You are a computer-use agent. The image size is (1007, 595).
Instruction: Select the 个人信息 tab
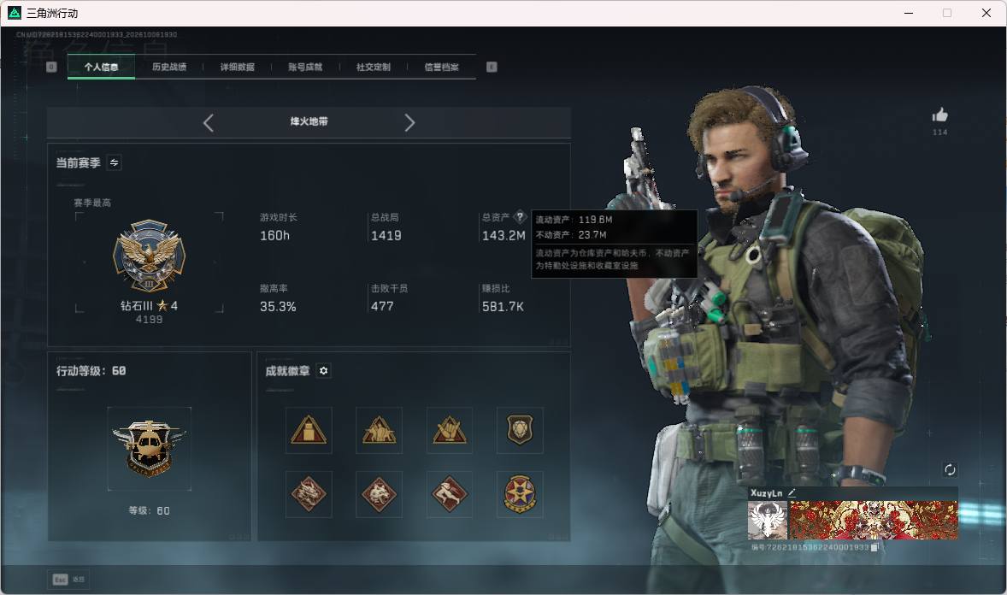pos(101,67)
